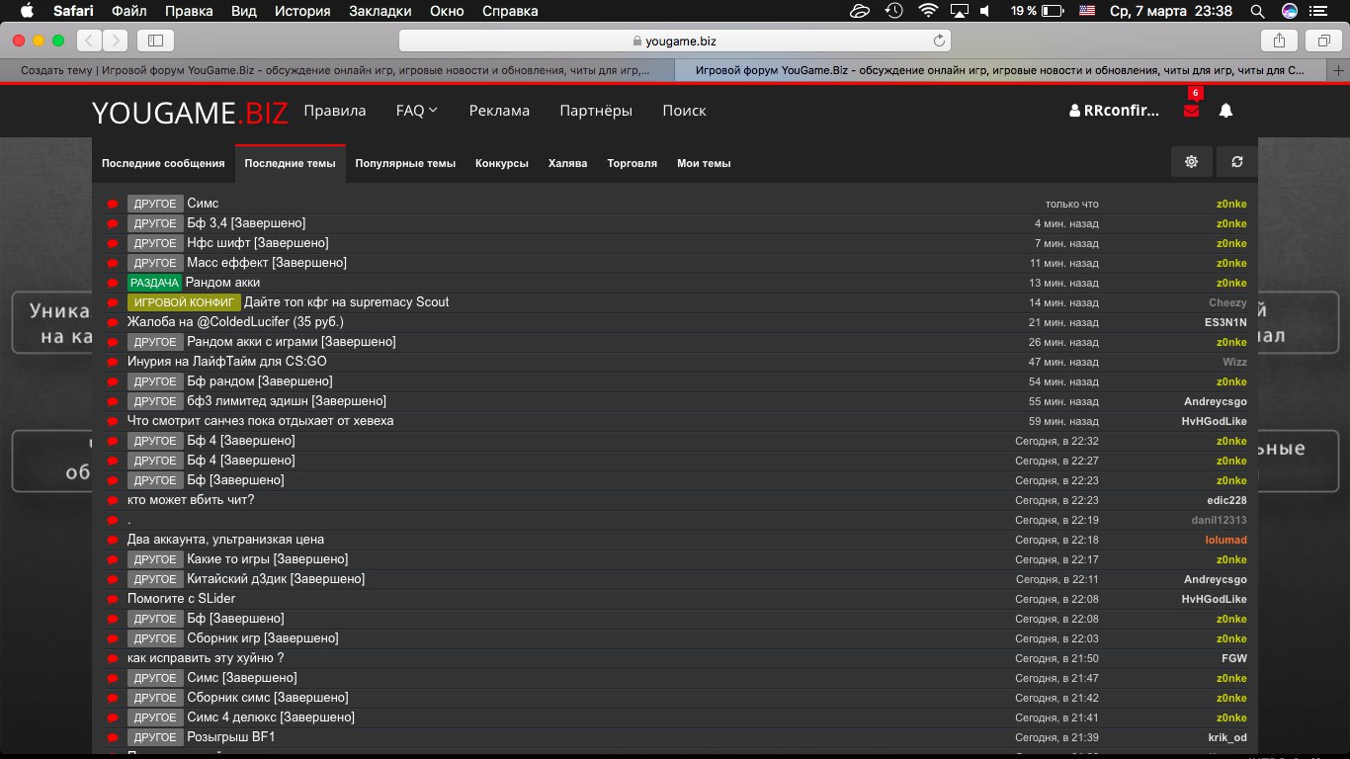Add a new Safari tab
The height and width of the screenshot is (759, 1350).
point(1339,71)
